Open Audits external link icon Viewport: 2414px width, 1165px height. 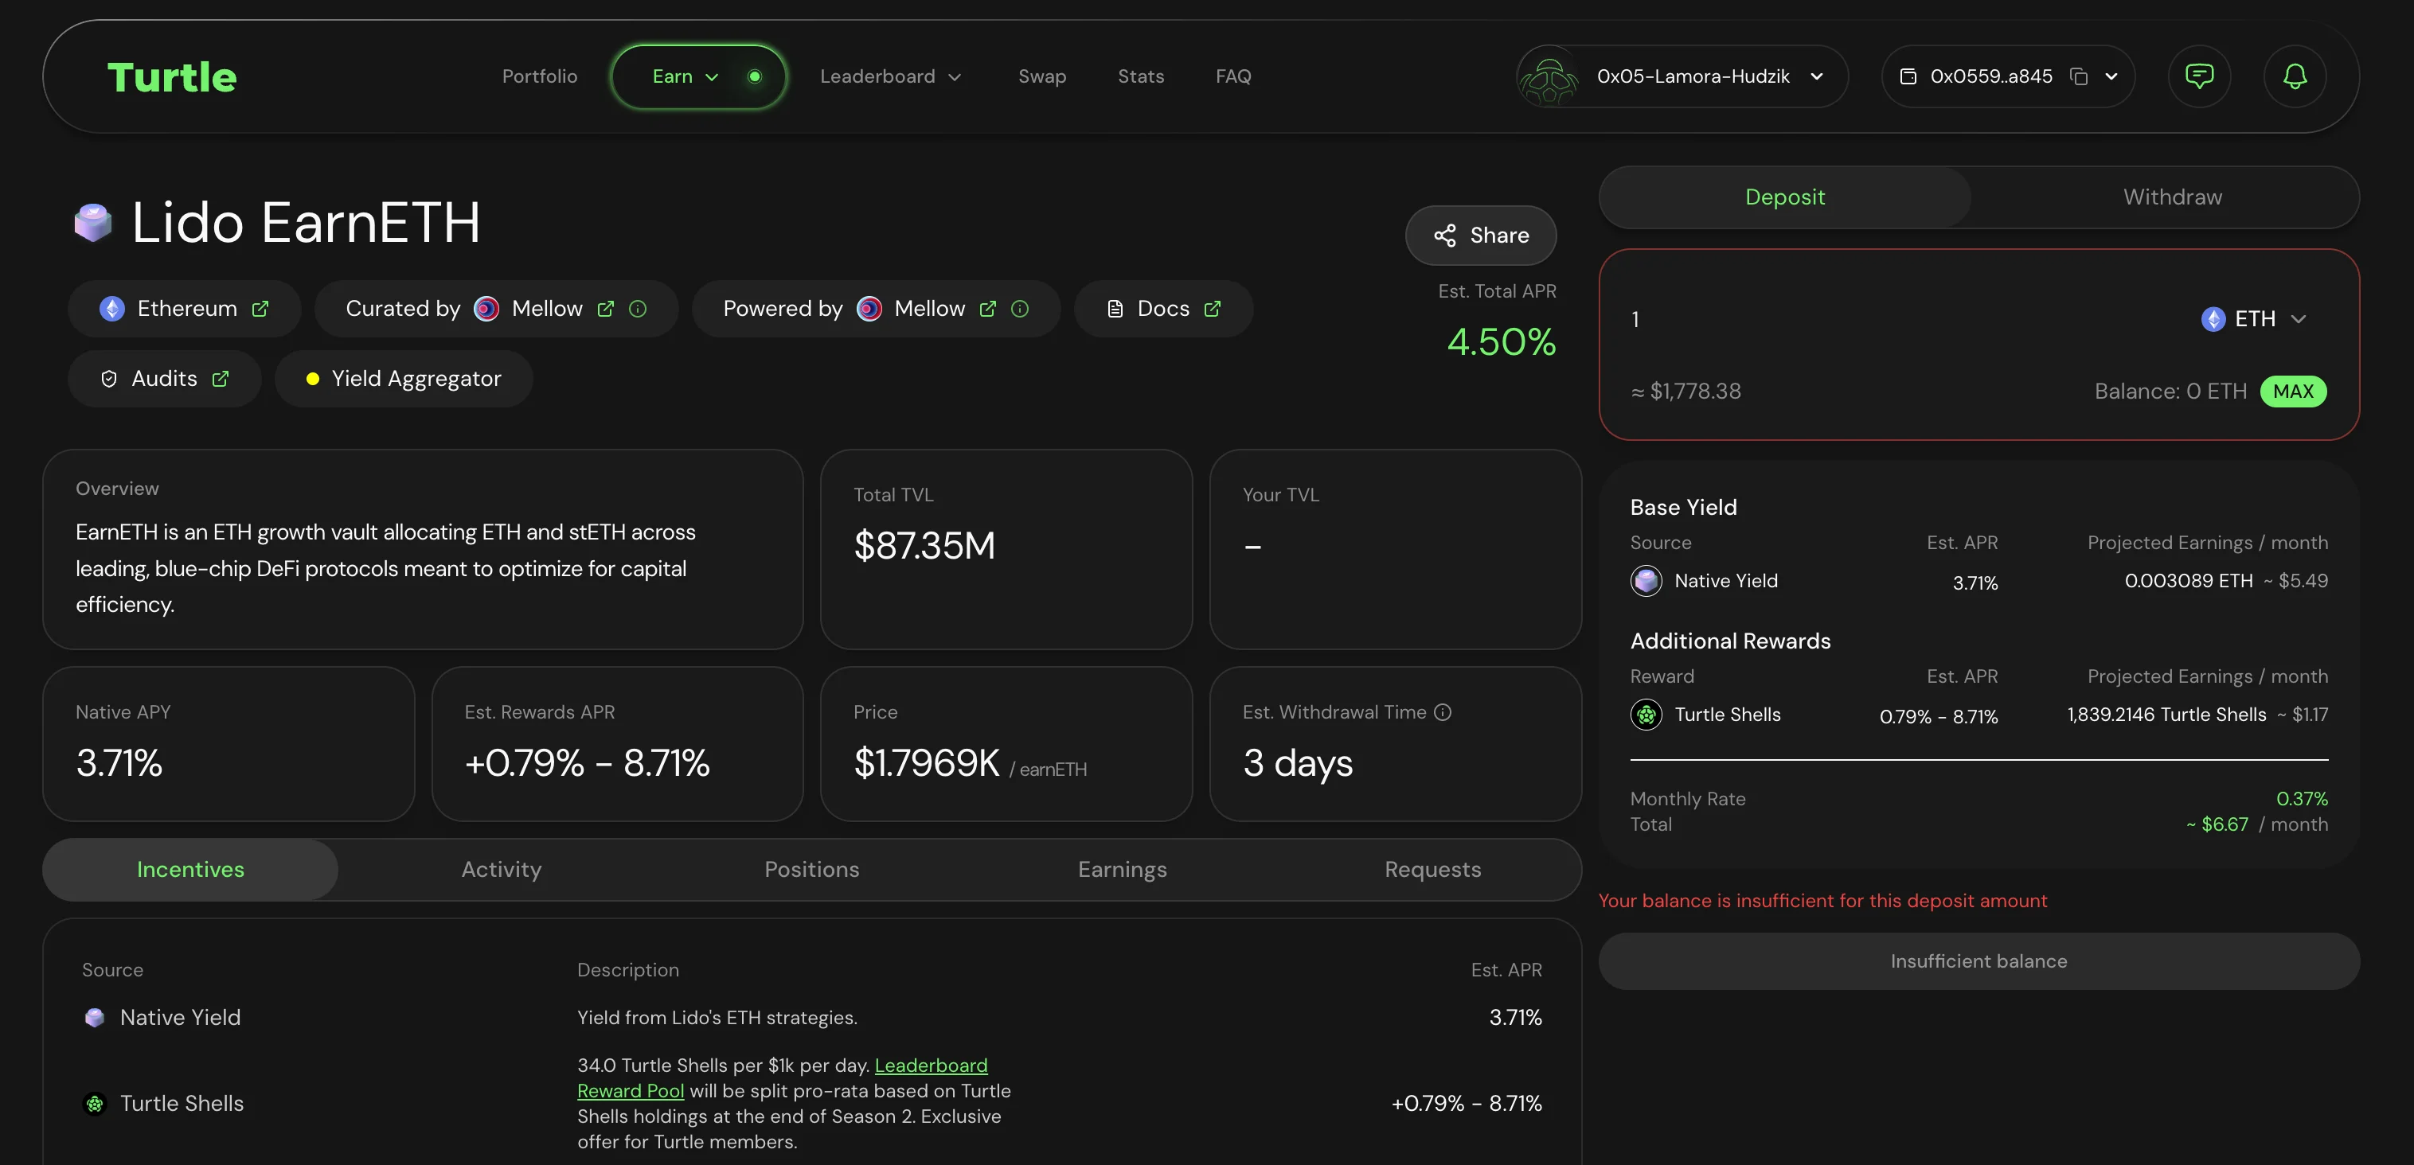221,380
